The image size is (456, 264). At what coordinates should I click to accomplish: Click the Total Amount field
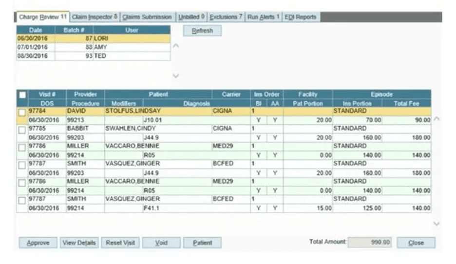[x=369, y=242]
